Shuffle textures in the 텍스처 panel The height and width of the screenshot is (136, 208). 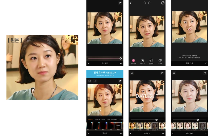click(90, 81)
